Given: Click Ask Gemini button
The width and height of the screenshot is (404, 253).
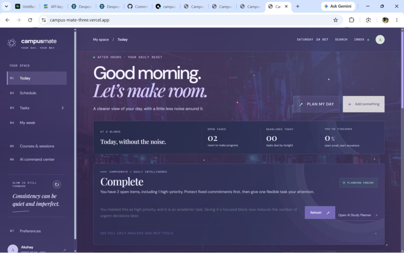Looking at the screenshot, I should 338,6.
